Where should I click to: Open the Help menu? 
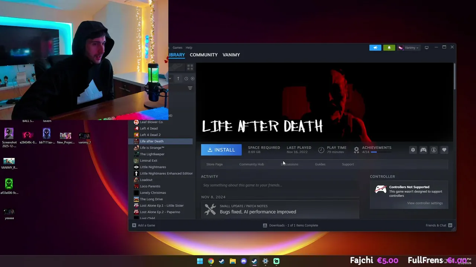pyautogui.click(x=189, y=47)
